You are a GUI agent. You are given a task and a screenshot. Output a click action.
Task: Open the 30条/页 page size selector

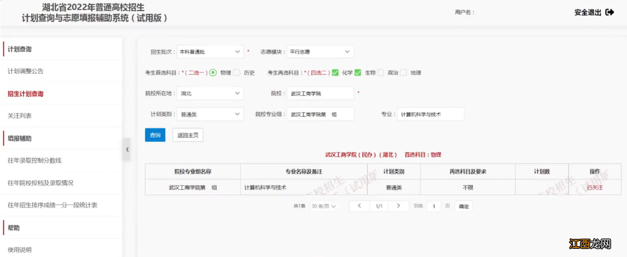pos(324,206)
